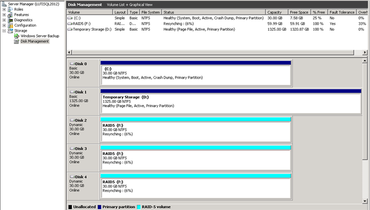Image resolution: width=370 pixels, height=210 pixels.
Task: Sort by the Capacity column header
Action: coord(277,12)
